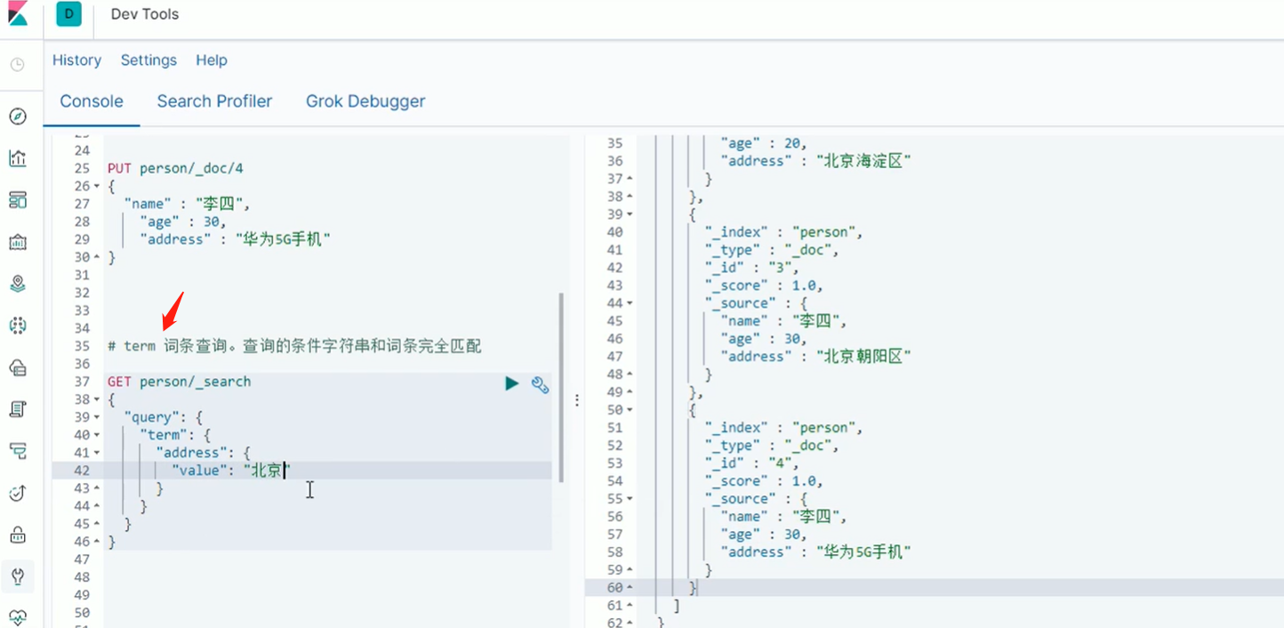Open Discover from the compass icon

coord(18,117)
